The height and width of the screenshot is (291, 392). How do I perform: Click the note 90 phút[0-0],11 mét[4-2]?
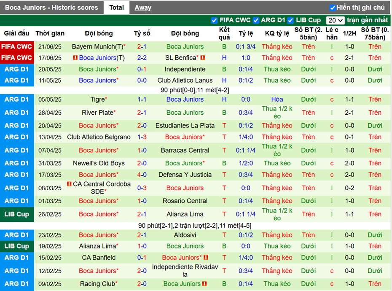(x=195, y=90)
